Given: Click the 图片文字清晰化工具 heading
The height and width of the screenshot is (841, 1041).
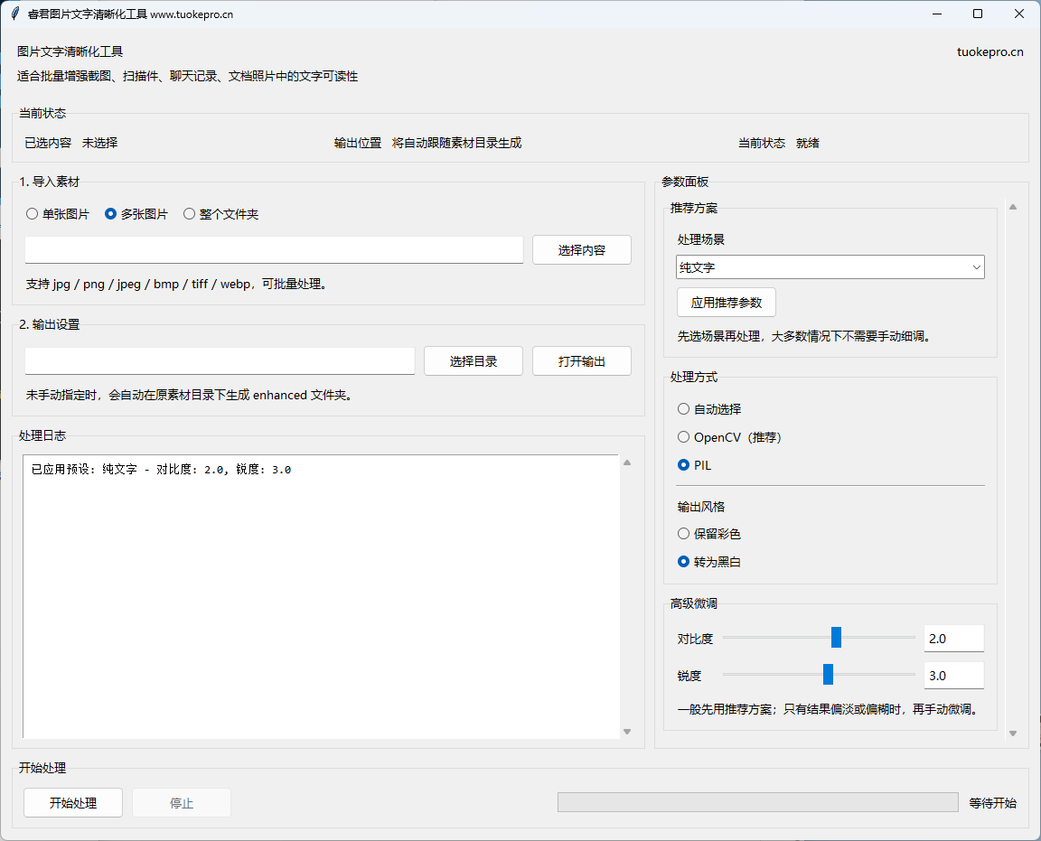Looking at the screenshot, I should click(70, 51).
